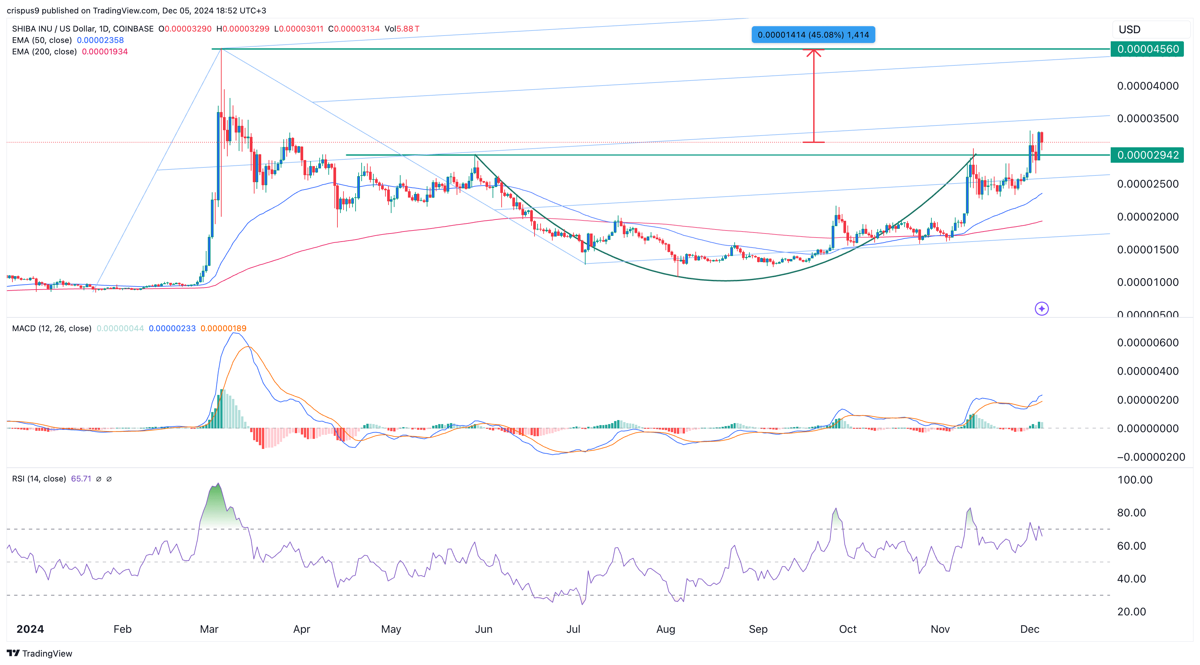Click the 0.00004000 price axis label
Image resolution: width=1200 pixels, height=665 pixels.
(1148, 86)
